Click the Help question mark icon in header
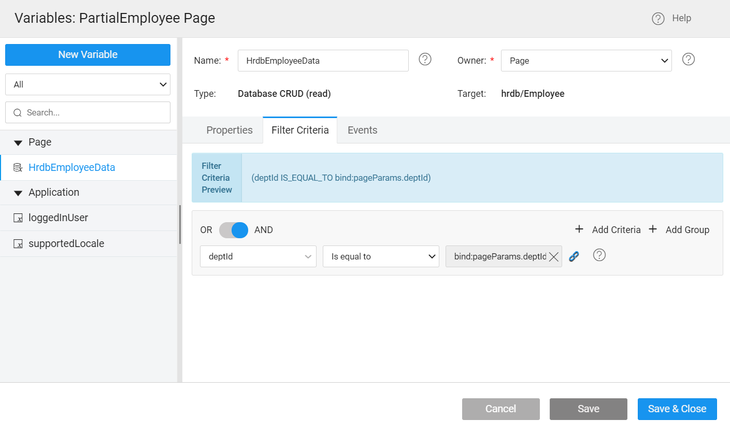 tap(658, 19)
